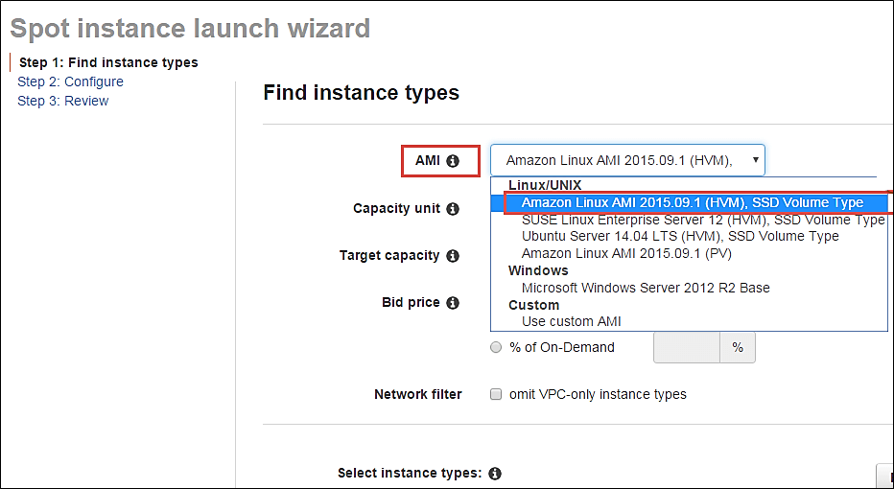This screenshot has width=894, height=489.
Task: Go to Step 2: Configure
Action: click(x=70, y=81)
